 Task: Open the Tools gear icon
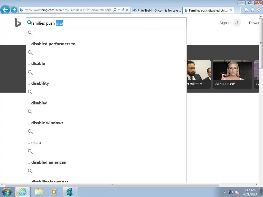259,10
